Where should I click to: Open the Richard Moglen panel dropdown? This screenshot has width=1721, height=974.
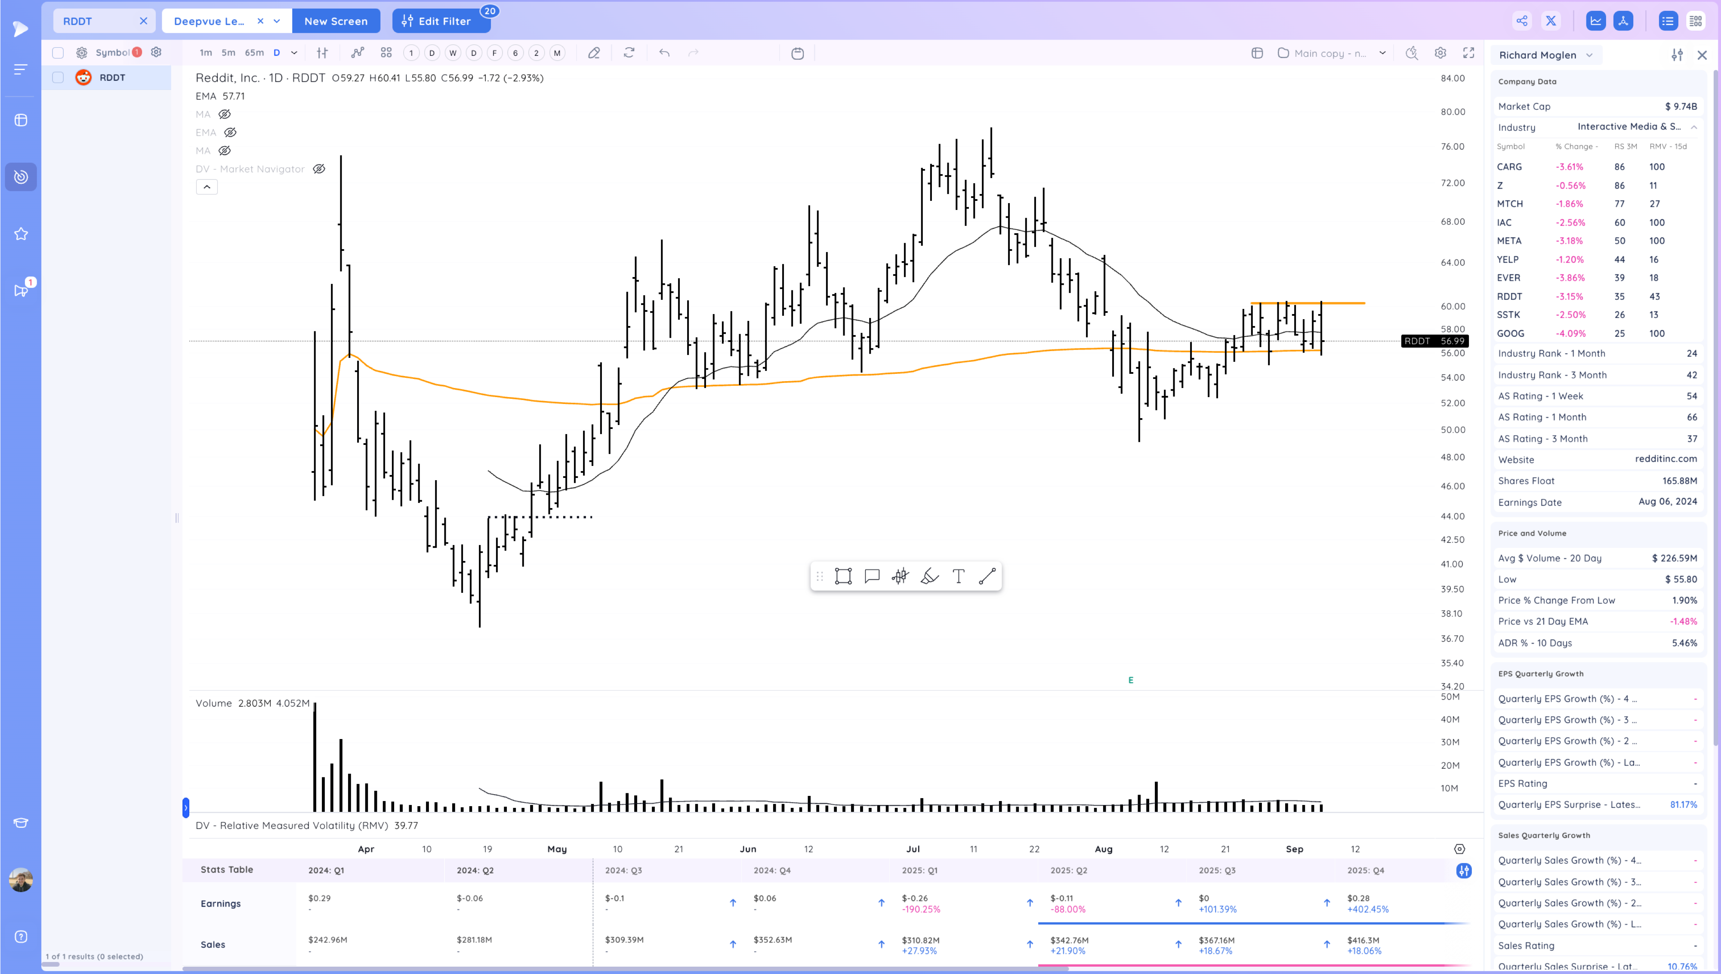pyautogui.click(x=1589, y=55)
